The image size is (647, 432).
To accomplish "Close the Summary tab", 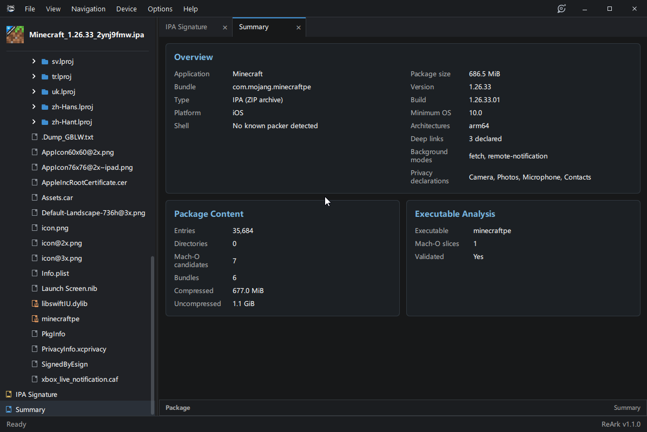I will (298, 27).
